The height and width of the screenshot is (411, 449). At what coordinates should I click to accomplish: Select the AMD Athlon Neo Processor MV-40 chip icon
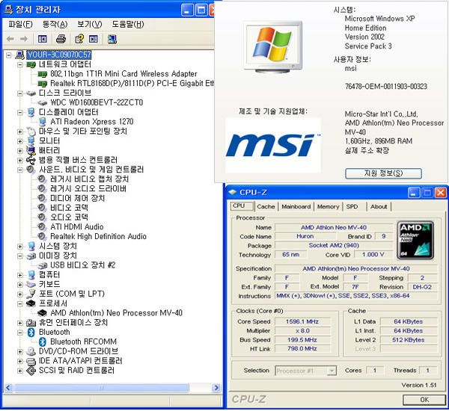tap(42, 313)
